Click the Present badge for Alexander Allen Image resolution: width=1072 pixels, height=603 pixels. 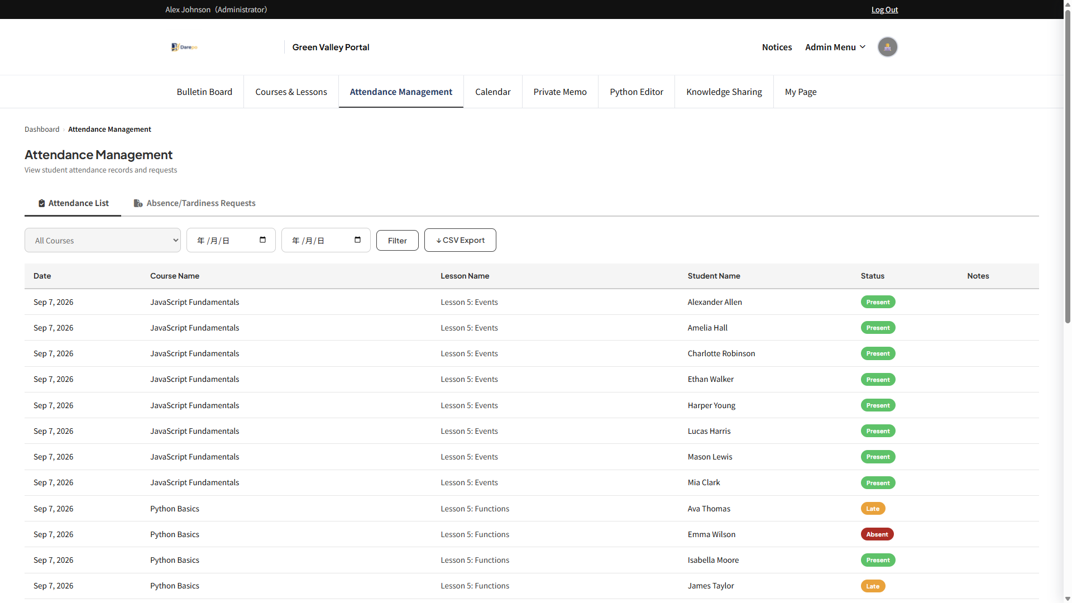click(x=878, y=302)
